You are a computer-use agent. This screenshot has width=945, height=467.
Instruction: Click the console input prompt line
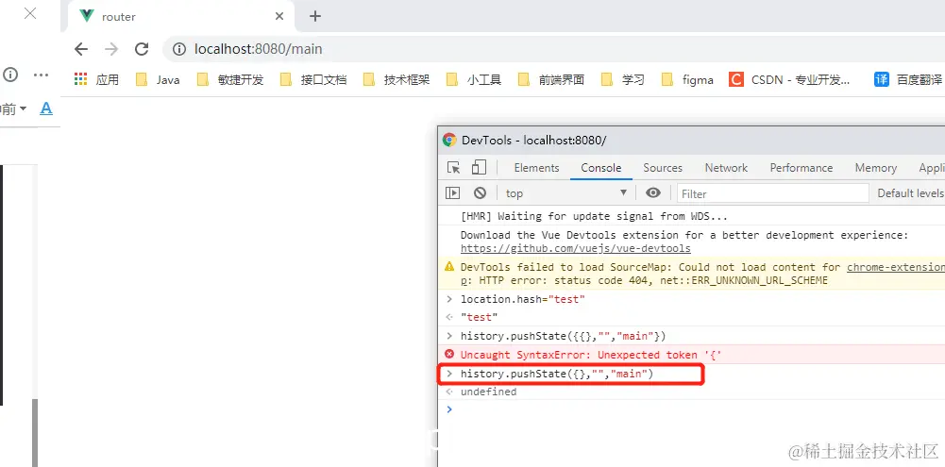(691, 409)
